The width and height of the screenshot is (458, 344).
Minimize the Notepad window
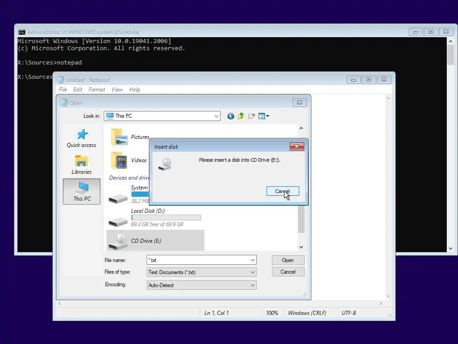pos(353,80)
